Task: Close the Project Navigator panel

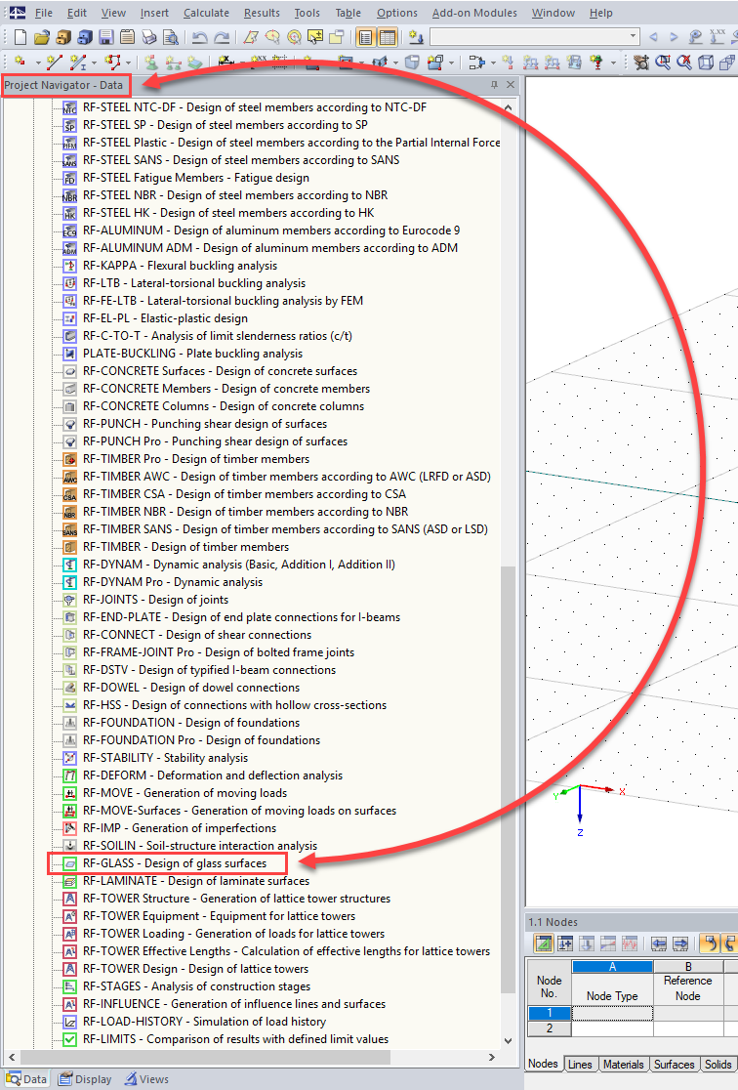Action: click(511, 85)
